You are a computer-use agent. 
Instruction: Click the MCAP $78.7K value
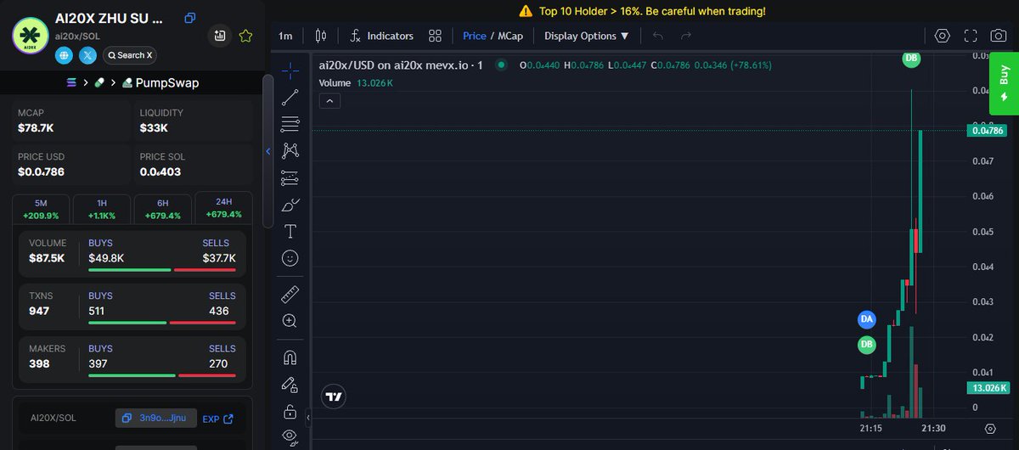(x=36, y=127)
